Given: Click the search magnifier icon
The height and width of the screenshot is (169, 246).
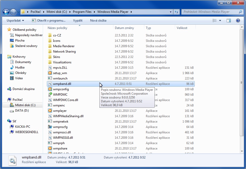Looking at the screenshot, I should pyautogui.click(x=240, y=12).
